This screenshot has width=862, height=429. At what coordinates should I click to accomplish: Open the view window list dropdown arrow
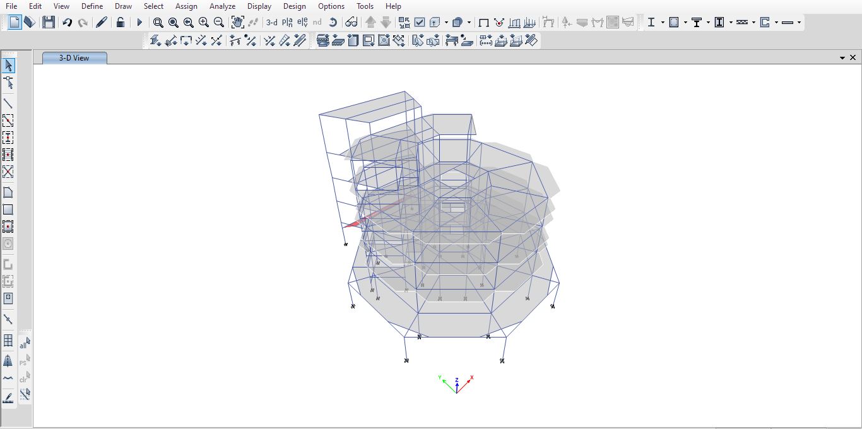(x=842, y=58)
